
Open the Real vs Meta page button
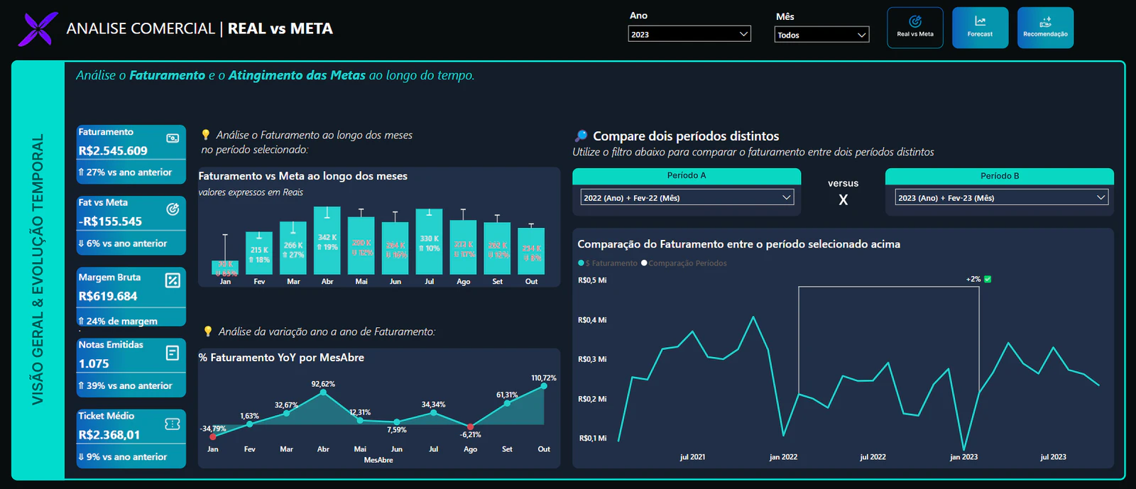[915, 28]
